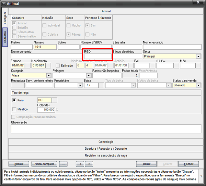
Task: Open the Nascimento date picker button
Action: (x=48, y=65)
